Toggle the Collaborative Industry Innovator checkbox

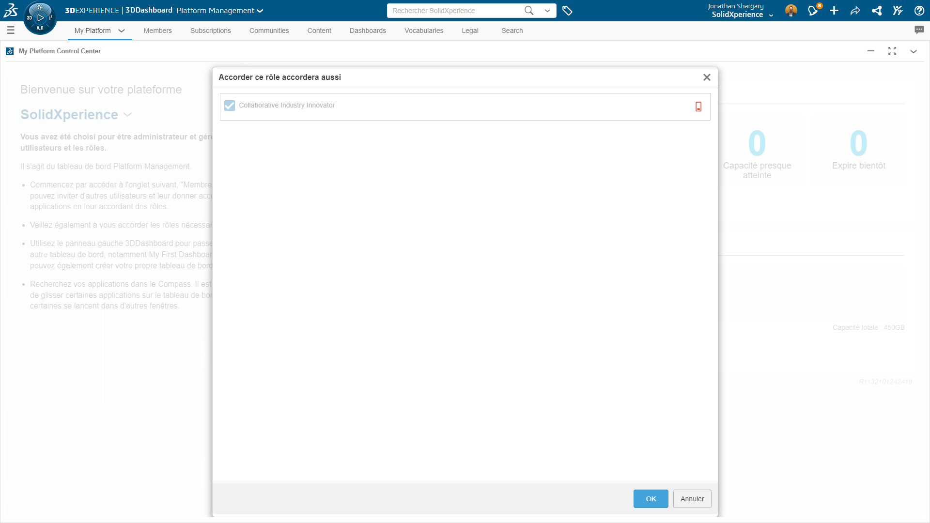tap(230, 106)
